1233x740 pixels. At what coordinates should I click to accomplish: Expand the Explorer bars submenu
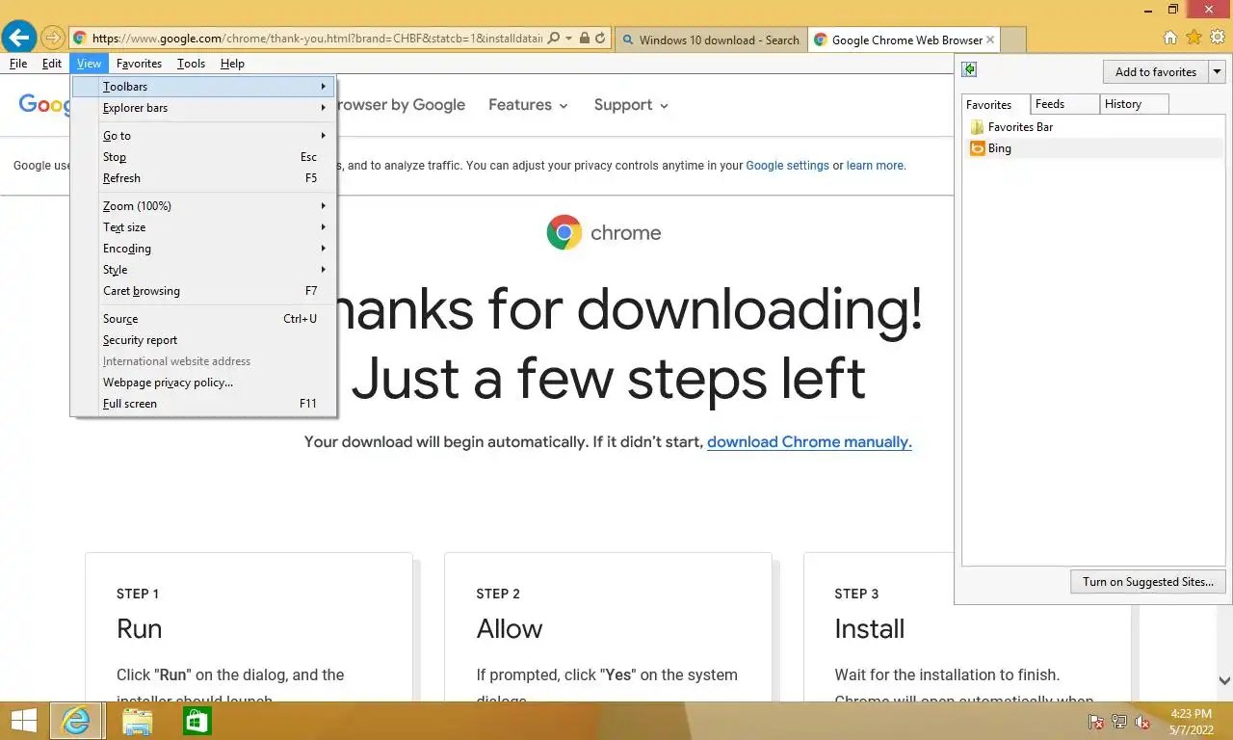click(x=204, y=108)
